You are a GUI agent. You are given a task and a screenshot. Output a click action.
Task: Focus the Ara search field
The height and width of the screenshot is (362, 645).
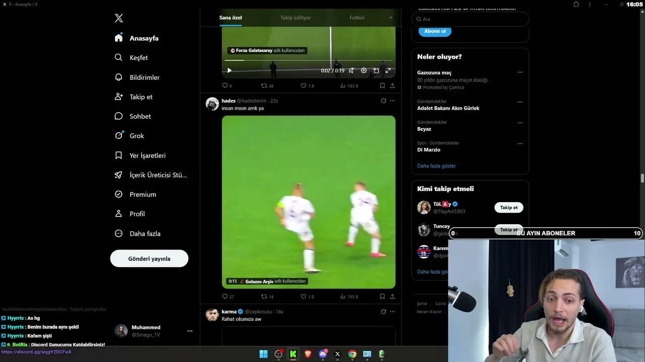coord(470,19)
